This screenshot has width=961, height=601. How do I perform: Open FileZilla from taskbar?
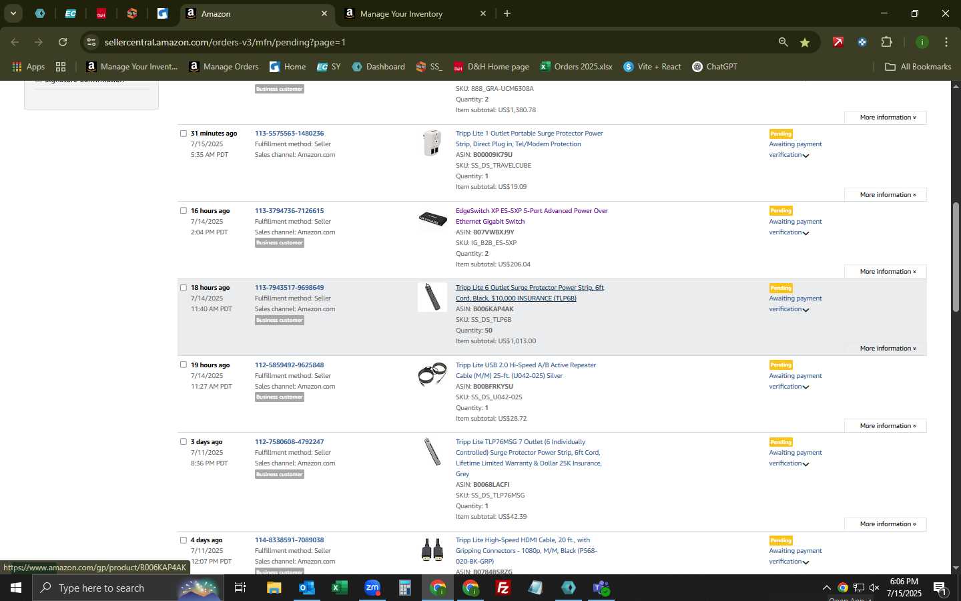(x=503, y=588)
